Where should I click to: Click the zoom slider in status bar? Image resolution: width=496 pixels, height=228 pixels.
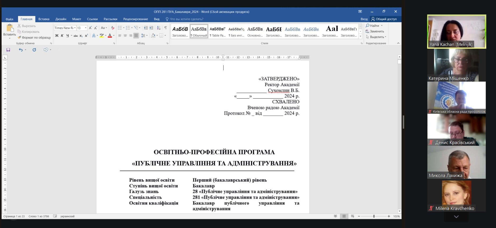pyautogui.click(x=374, y=216)
